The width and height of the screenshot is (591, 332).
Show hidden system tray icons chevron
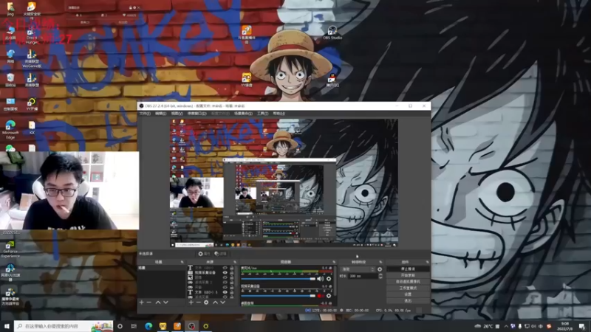[505, 326]
